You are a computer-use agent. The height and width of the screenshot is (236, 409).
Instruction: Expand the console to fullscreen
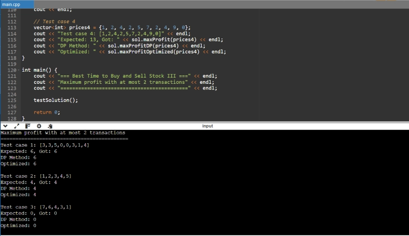(16, 126)
